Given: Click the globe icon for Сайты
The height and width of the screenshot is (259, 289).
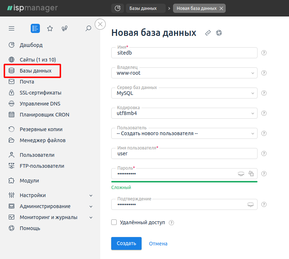Looking at the screenshot, I should [x=11, y=59].
